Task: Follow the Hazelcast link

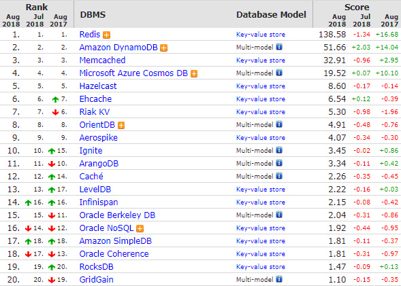Action: (98, 86)
